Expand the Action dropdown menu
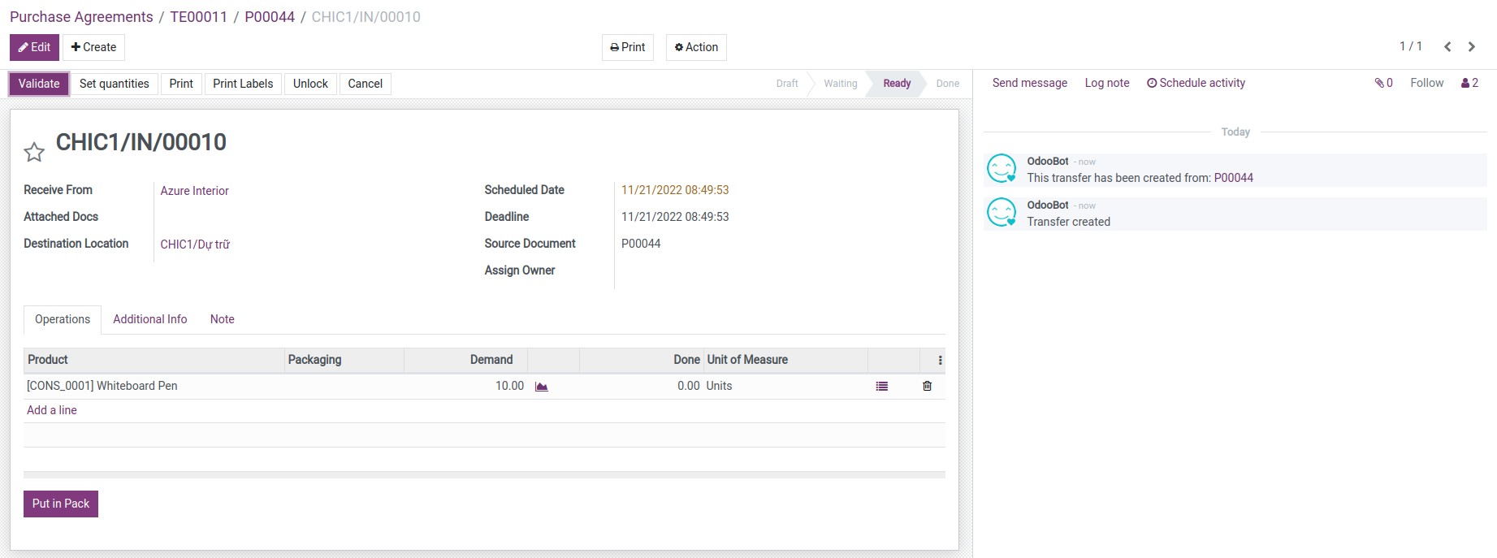Screen dimensions: 1497x558 (696, 47)
